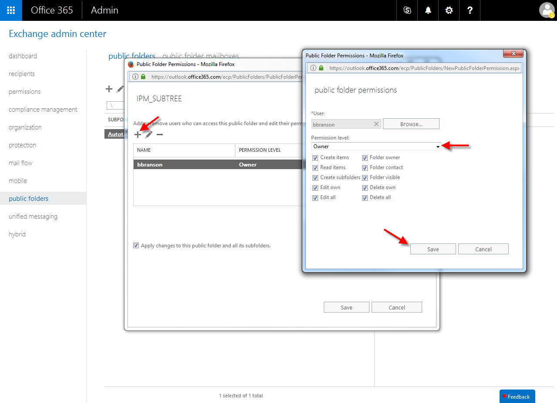Image resolution: width=557 pixels, height=403 pixels.
Task: Click the remove minus icon in IPM_SUBTREE window
Action: click(160, 135)
